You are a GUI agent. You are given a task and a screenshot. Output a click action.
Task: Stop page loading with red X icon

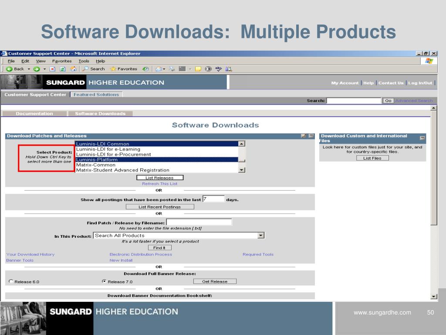click(x=53, y=69)
